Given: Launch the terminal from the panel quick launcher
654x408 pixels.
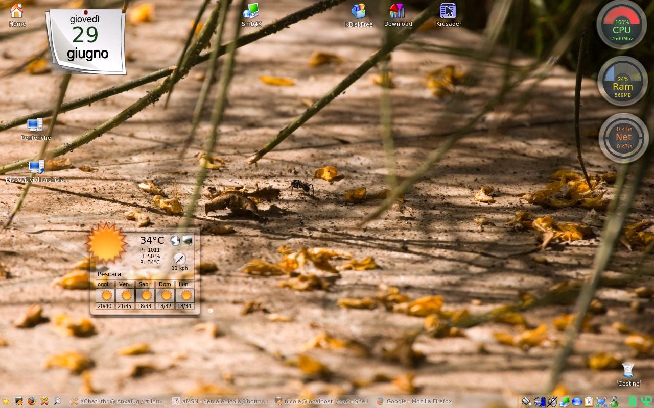Looking at the screenshot, I should (x=19, y=401).
